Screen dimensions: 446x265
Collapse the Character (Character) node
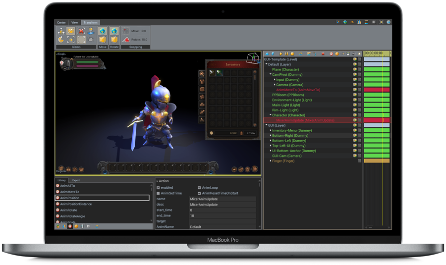point(271,115)
